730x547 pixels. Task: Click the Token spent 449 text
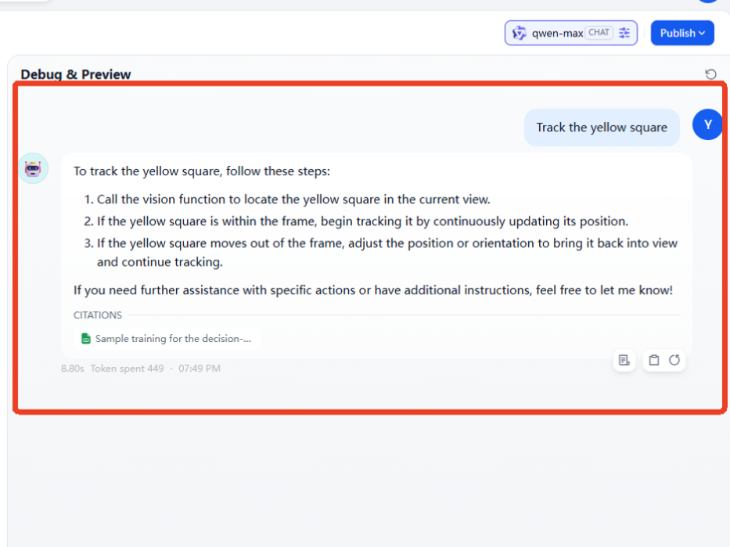(127, 369)
